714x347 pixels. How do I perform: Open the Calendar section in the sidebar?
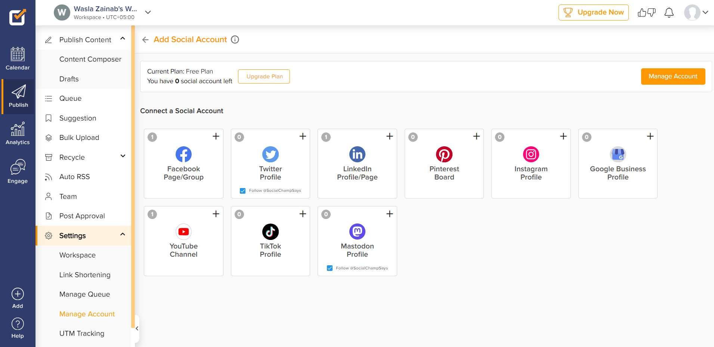[18, 59]
